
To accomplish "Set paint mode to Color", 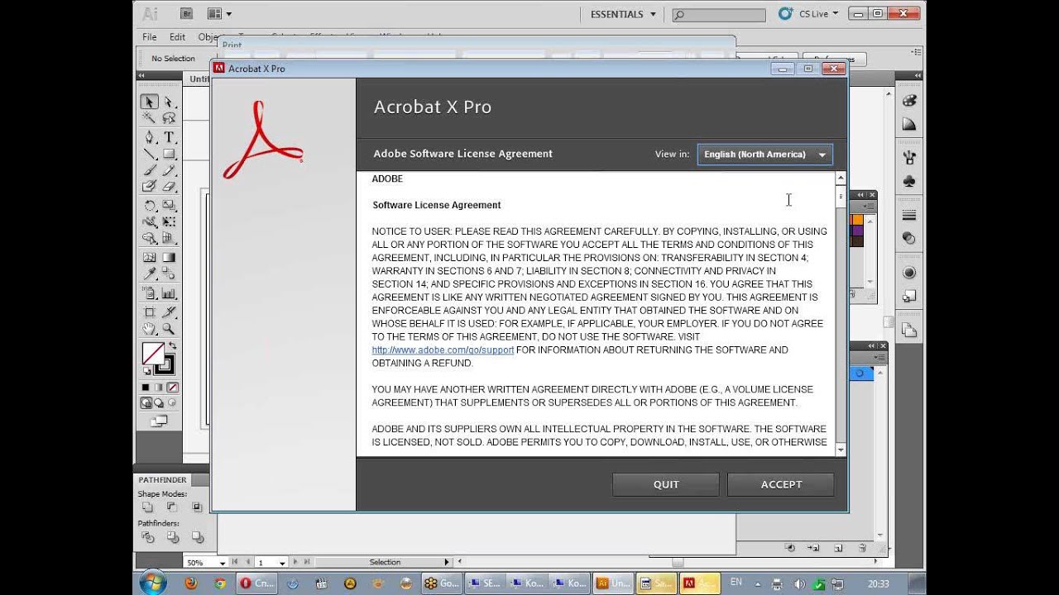I will [x=146, y=388].
